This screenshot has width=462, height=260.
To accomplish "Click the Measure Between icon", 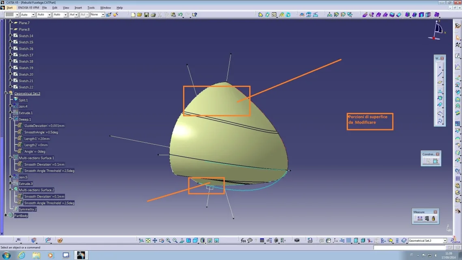I will [420, 219].
